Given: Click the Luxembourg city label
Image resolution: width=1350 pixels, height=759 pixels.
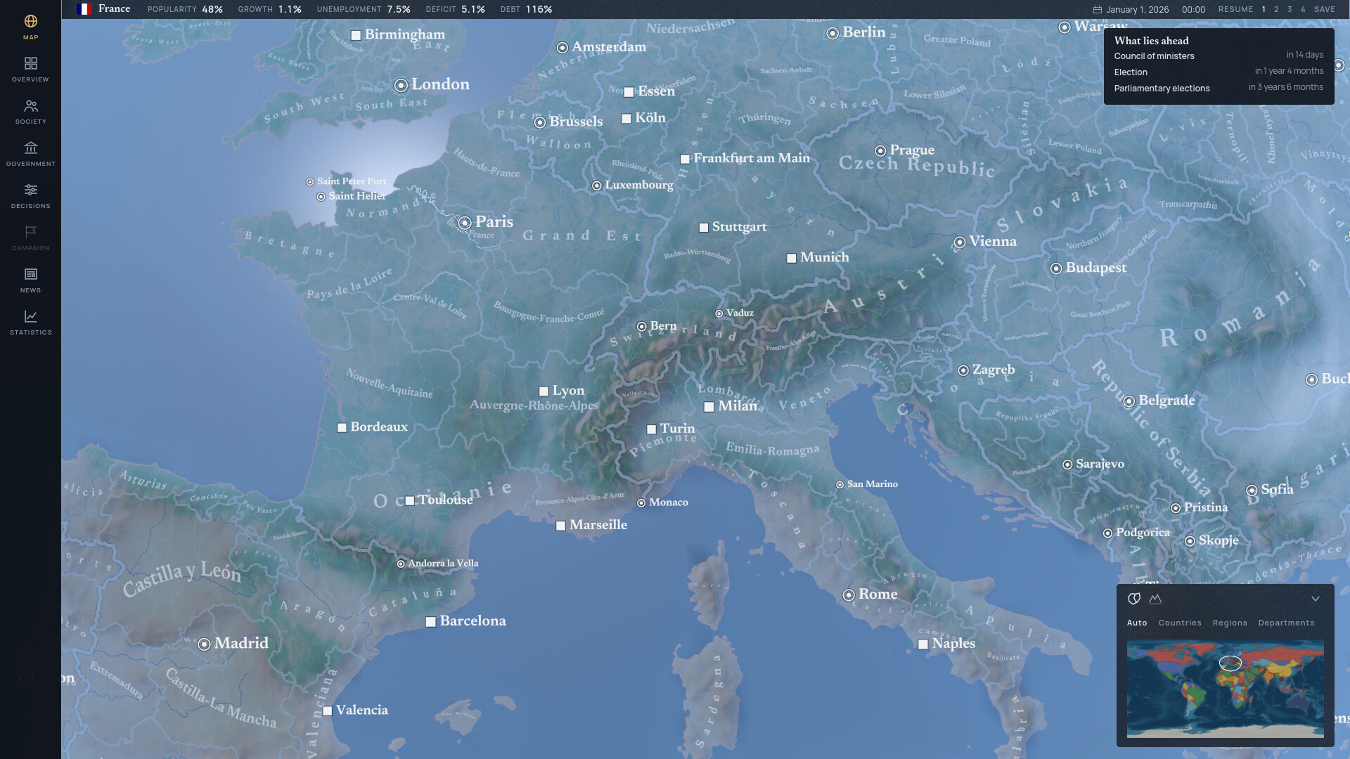Looking at the screenshot, I should point(639,185).
